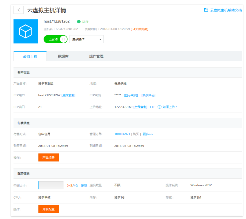Click the 产品续费 button

[x=49, y=158]
